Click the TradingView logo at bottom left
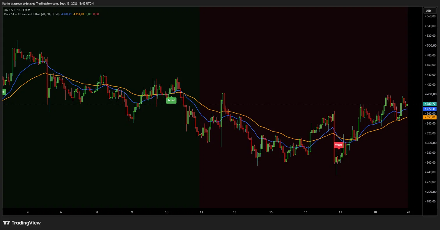The width and height of the screenshot is (440, 230). [x=22, y=223]
